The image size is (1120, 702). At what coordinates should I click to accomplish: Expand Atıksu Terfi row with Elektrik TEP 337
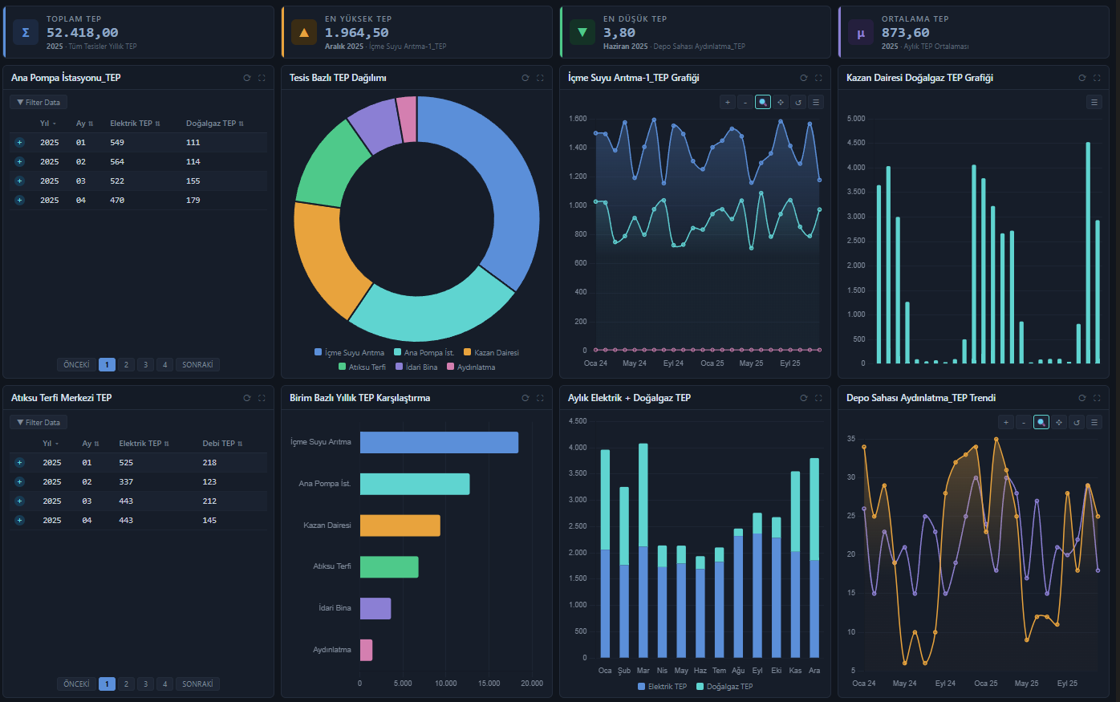point(19,482)
